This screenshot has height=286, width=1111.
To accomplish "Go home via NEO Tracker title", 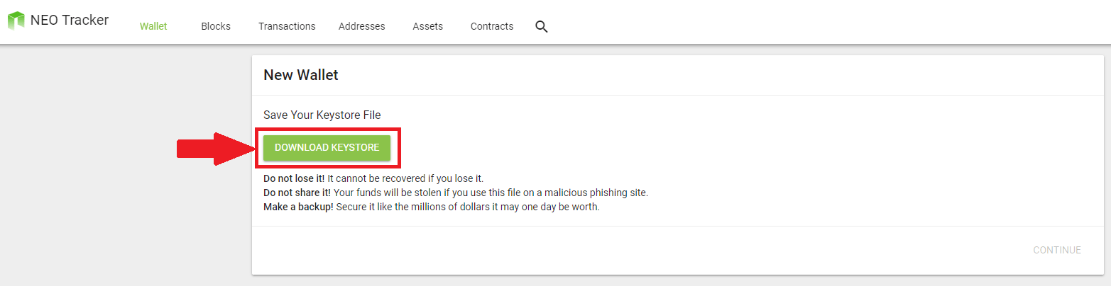I will pos(70,20).
